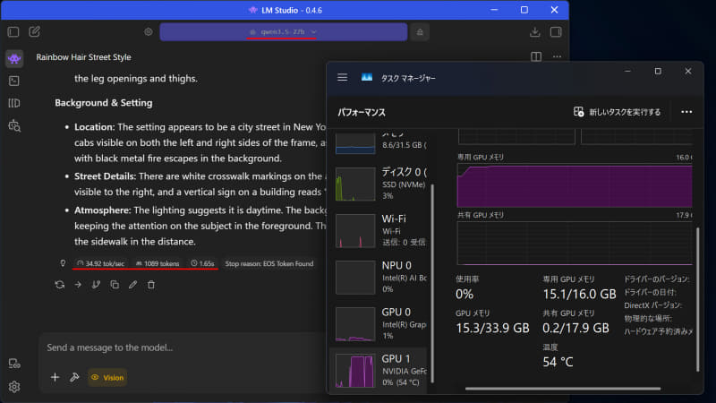Regenerate the last response
716x403 pixels.
pyautogui.click(x=60, y=285)
